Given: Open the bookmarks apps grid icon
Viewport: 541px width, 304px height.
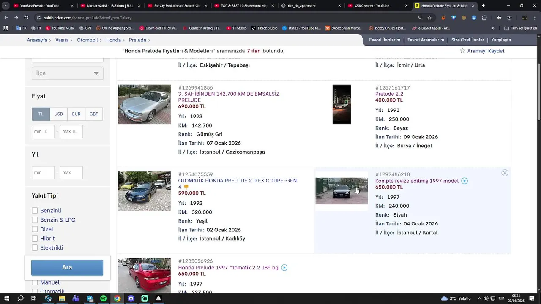Looking at the screenshot, I should tap(5, 28).
